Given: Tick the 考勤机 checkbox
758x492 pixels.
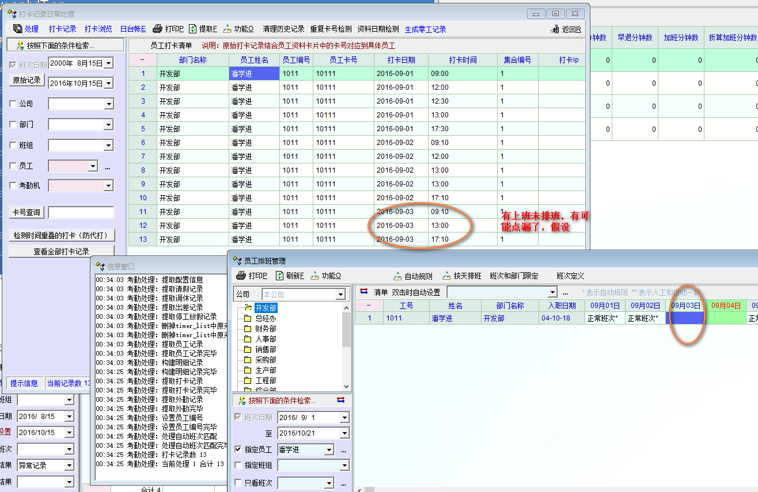Looking at the screenshot, I should point(13,185).
